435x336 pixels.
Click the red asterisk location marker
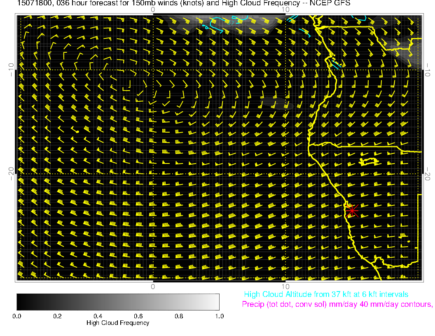(x=351, y=210)
